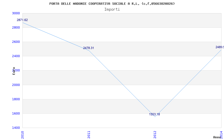Click the 2010 x-axis year label

tap(22, 135)
